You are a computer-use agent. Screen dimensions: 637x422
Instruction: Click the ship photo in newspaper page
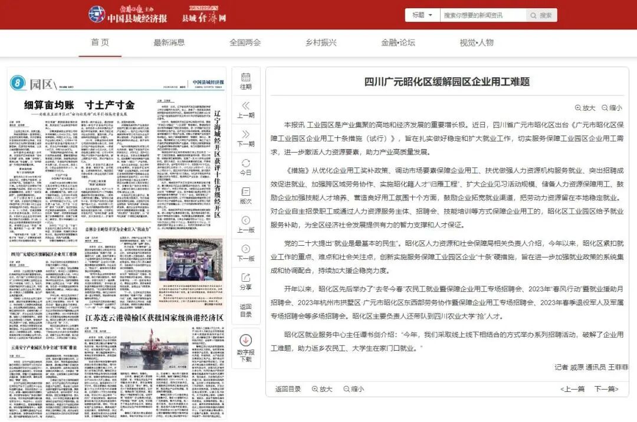tap(154, 347)
